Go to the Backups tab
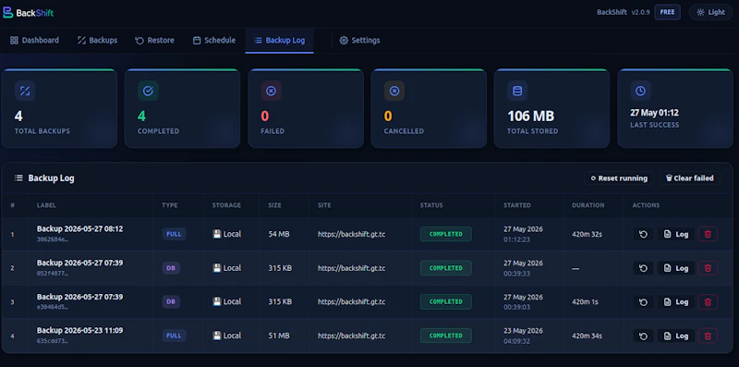This screenshot has height=367, width=739. 97,41
